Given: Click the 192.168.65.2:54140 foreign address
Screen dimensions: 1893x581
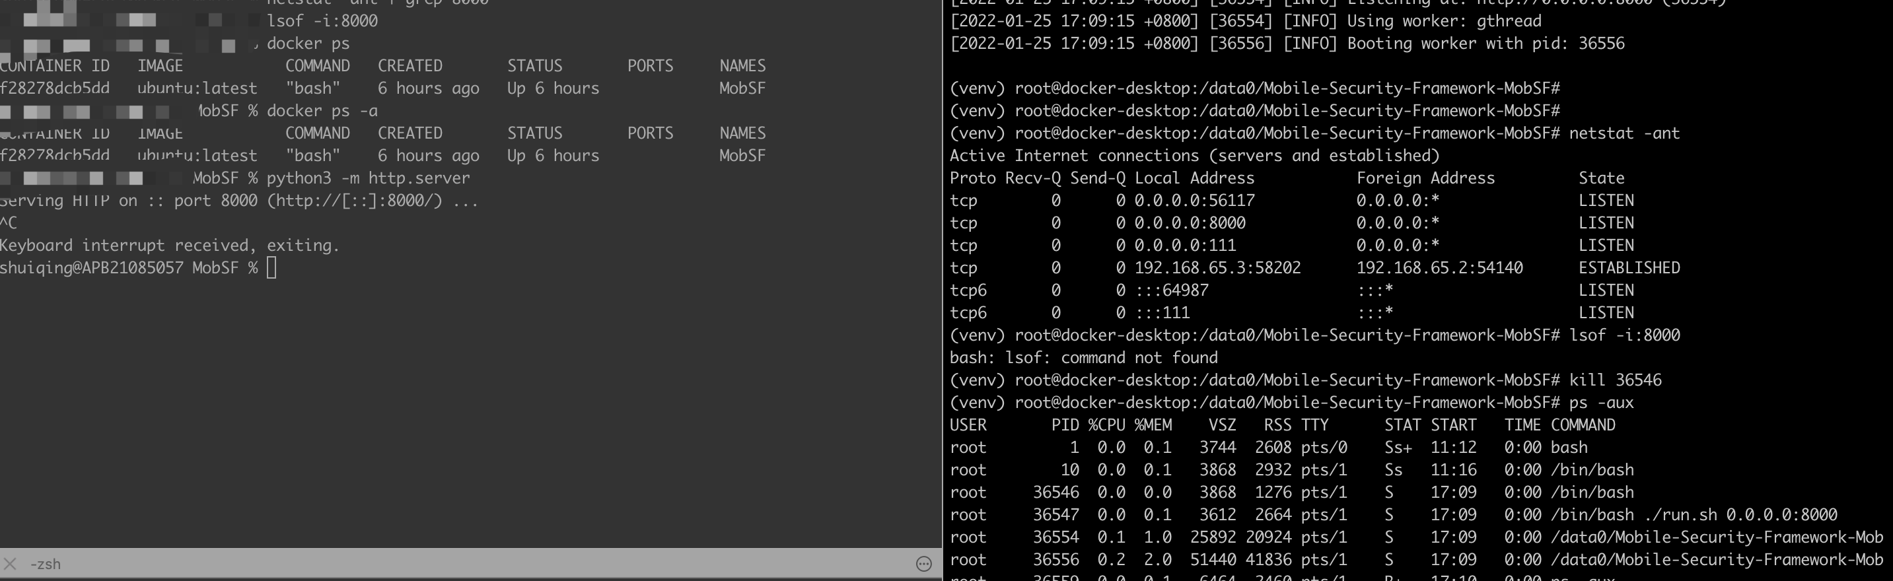Looking at the screenshot, I should pyautogui.click(x=1439, y=267).
